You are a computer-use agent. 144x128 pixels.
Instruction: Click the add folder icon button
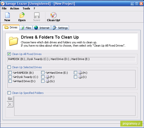tap(10, 99)
